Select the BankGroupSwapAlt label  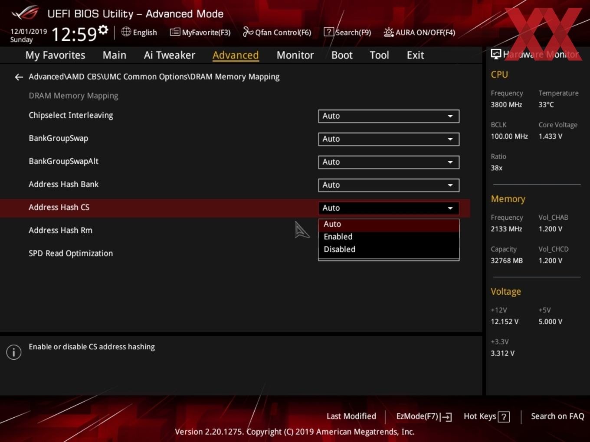coord(63,161)
